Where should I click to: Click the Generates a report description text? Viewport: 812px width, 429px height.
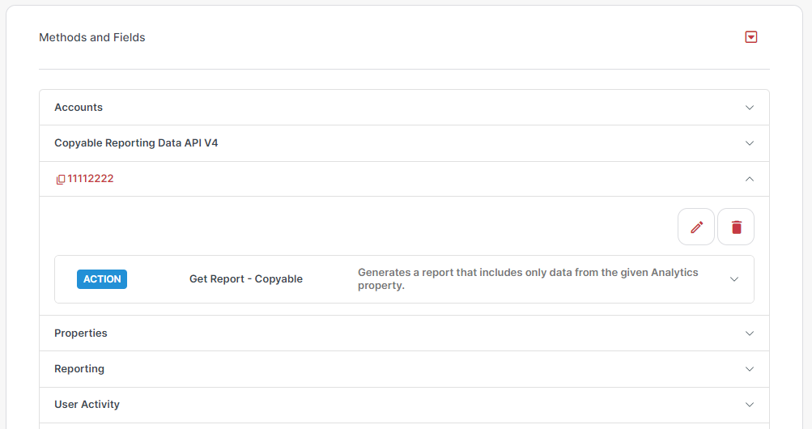point(528,279)
